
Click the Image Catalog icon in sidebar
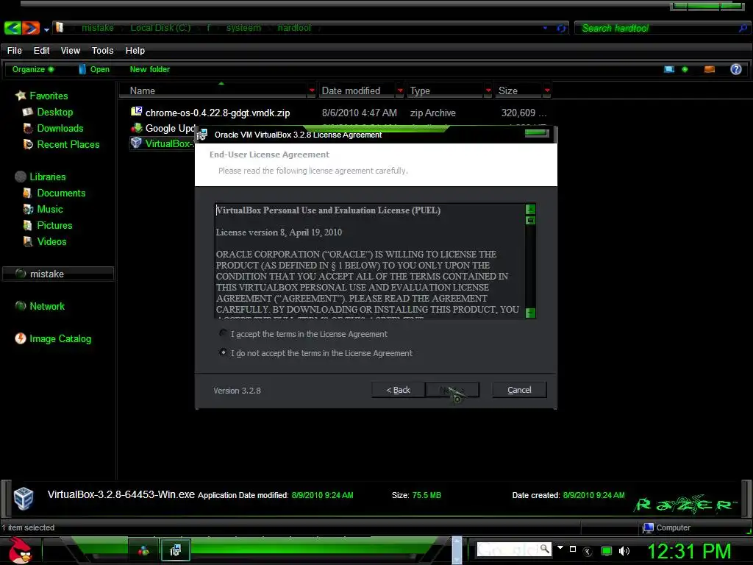tap(20, 338)
